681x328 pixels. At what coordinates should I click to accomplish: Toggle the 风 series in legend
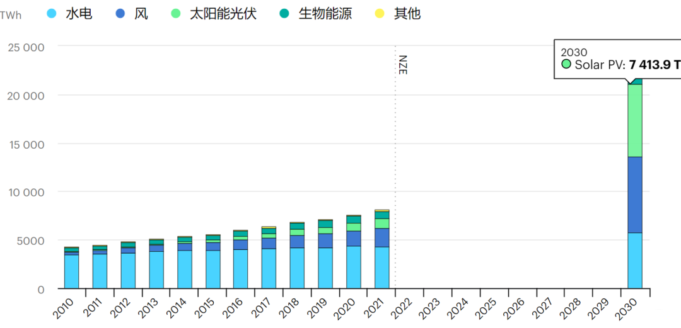(x=141, y=13)
